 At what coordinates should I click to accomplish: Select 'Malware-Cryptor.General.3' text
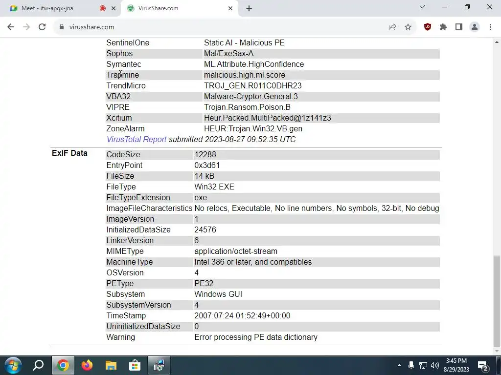pyautogui.click(x=251, y=97)
